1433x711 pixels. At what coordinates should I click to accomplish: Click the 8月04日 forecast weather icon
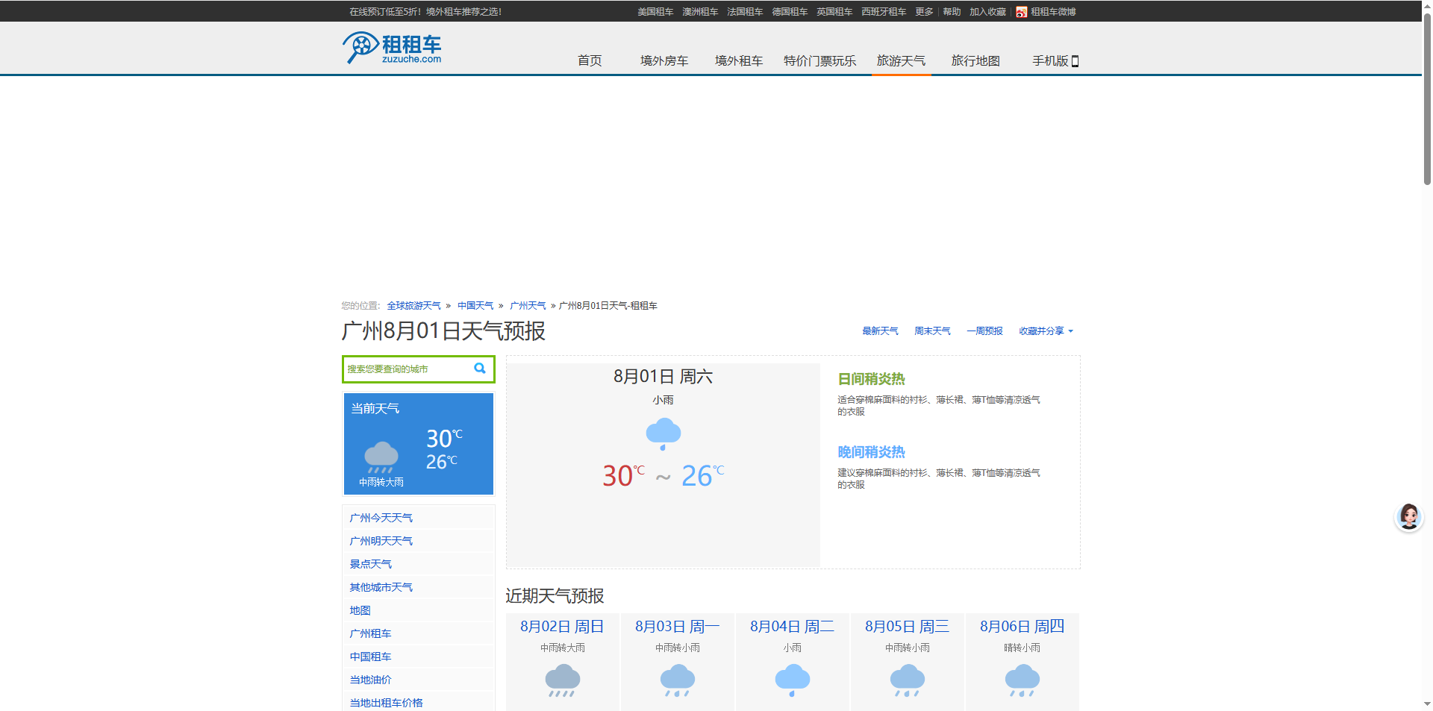pyautogui.click(x=793, y=681)
